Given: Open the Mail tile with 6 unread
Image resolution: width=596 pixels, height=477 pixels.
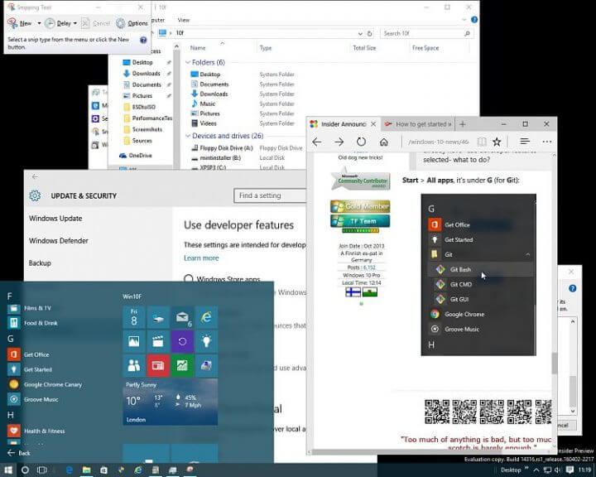Looking at the screenshot, I should point(182,317).
